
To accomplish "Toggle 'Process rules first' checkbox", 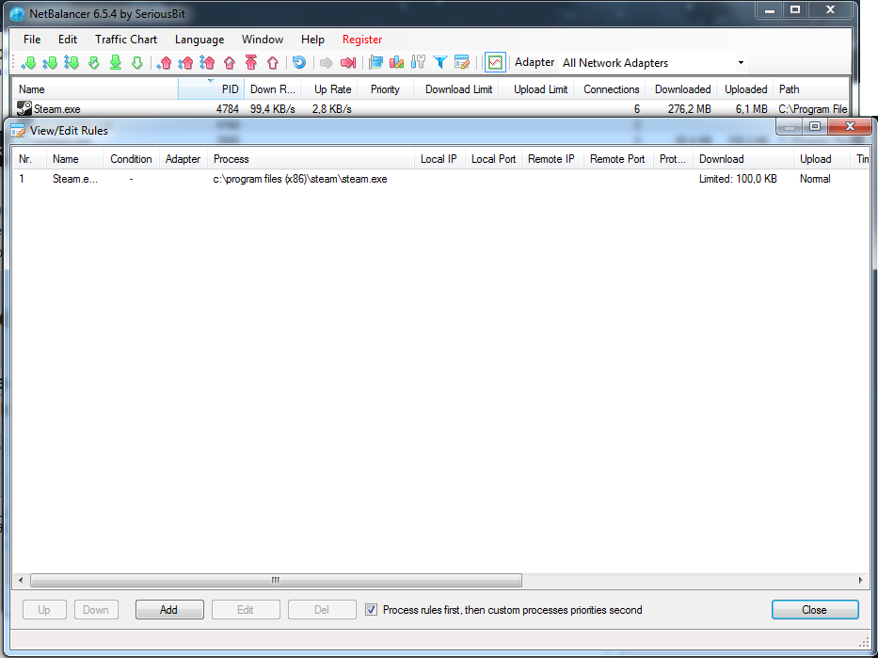I will (x=372, y=610).
